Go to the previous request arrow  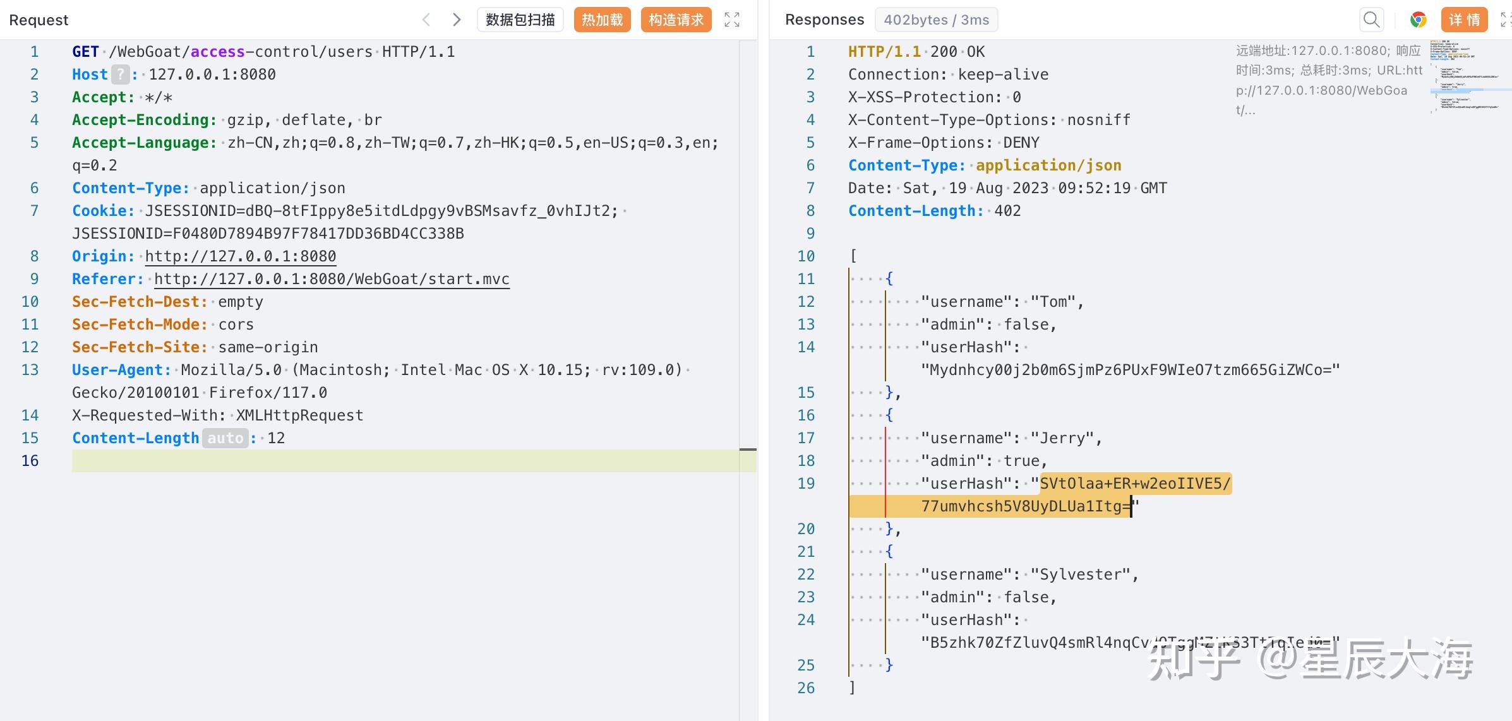tap(426, 20)
